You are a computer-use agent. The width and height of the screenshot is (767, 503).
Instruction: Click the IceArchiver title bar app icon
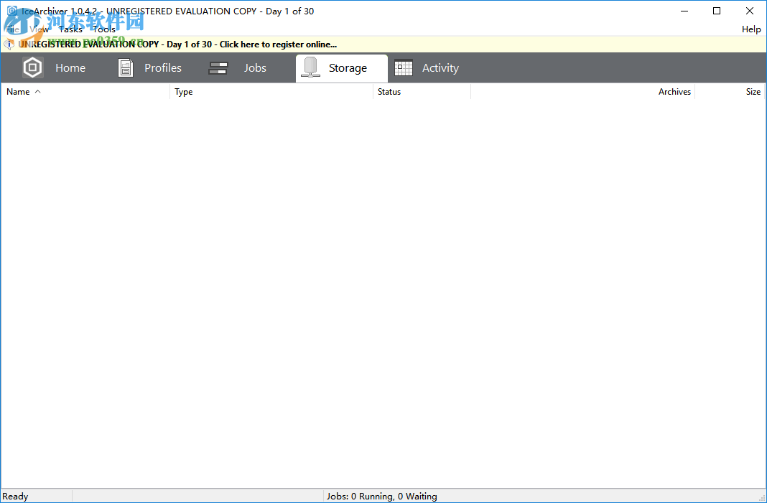click(11, 11)
